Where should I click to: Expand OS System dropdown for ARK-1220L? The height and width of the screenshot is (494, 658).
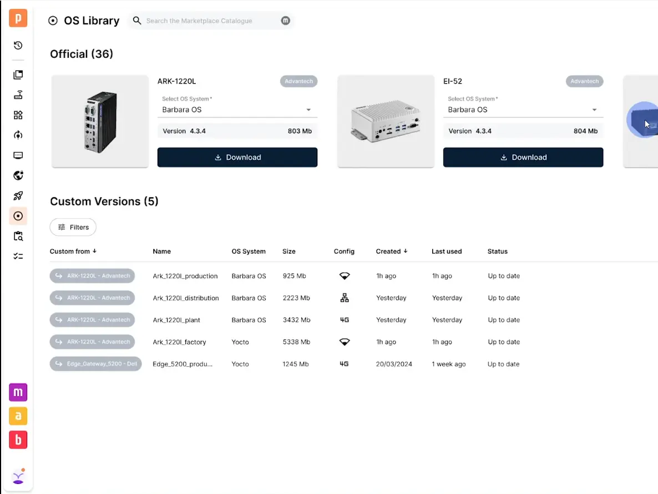click(x=308, y=110)
